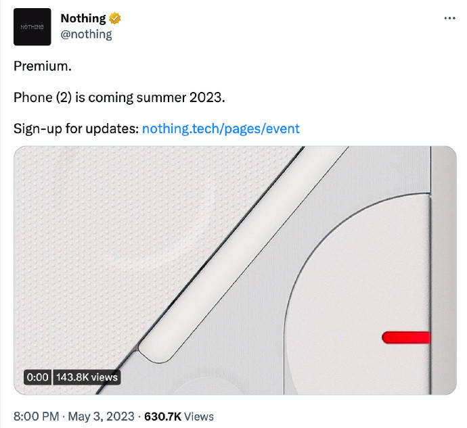The height and width of the screenshot is (428, 467).
Task: Click the word "Views" beside 630.7K
Action: [199, 416]
